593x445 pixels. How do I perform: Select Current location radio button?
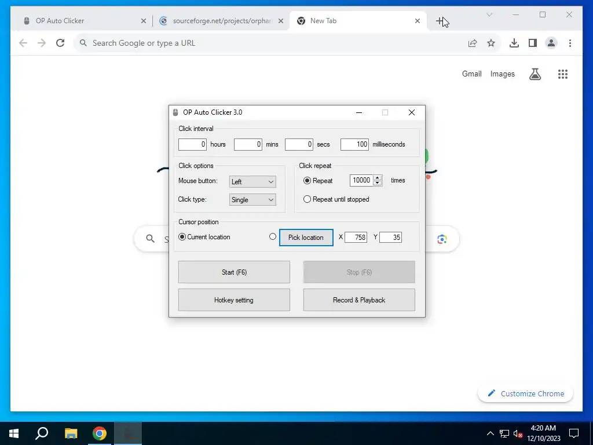pos(182,237)
